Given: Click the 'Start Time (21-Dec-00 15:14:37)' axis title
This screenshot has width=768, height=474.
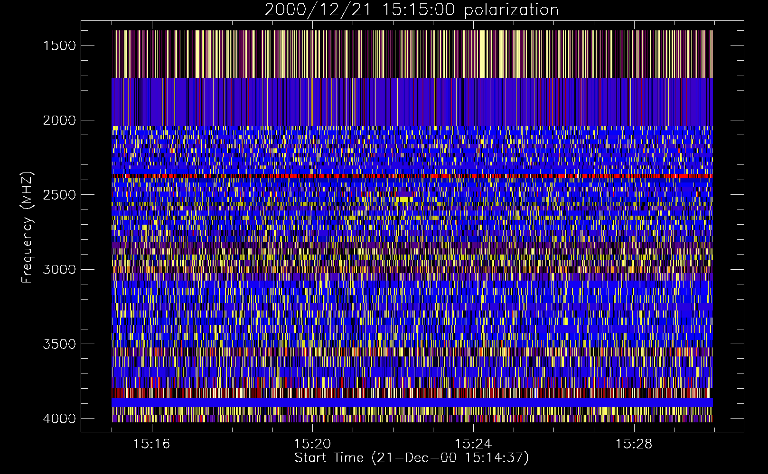Looking at the screenshot, I should pyautogui.click(x=412, y=458).
